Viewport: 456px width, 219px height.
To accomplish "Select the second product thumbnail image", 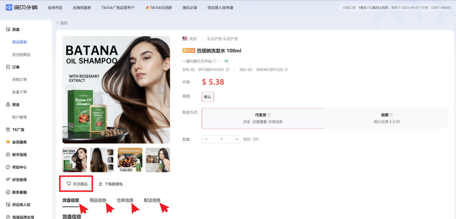I will tap(102, 160).
